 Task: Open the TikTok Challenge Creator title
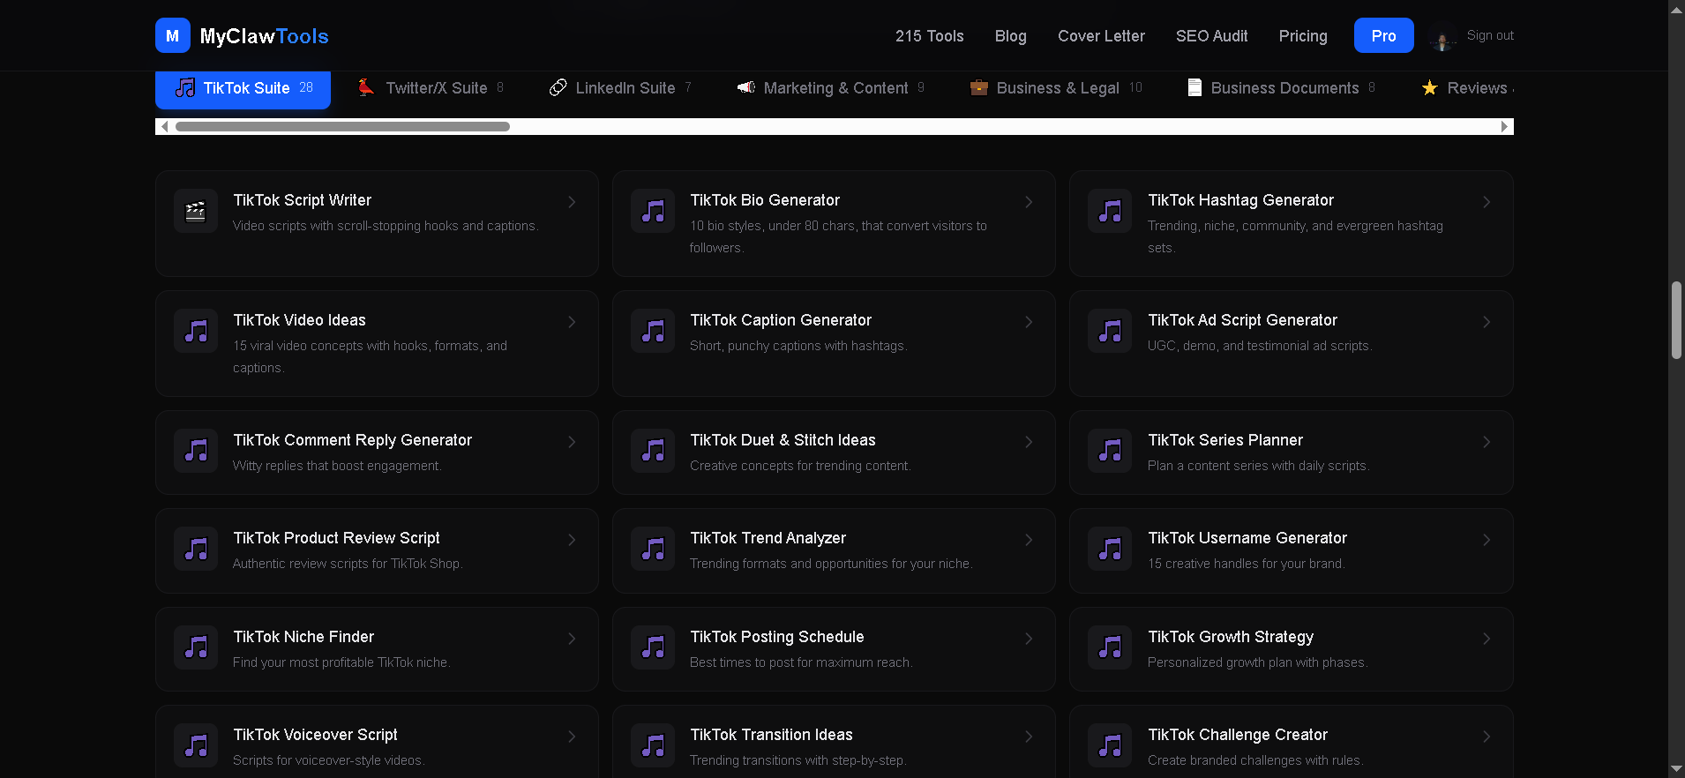click(1238, 735)
